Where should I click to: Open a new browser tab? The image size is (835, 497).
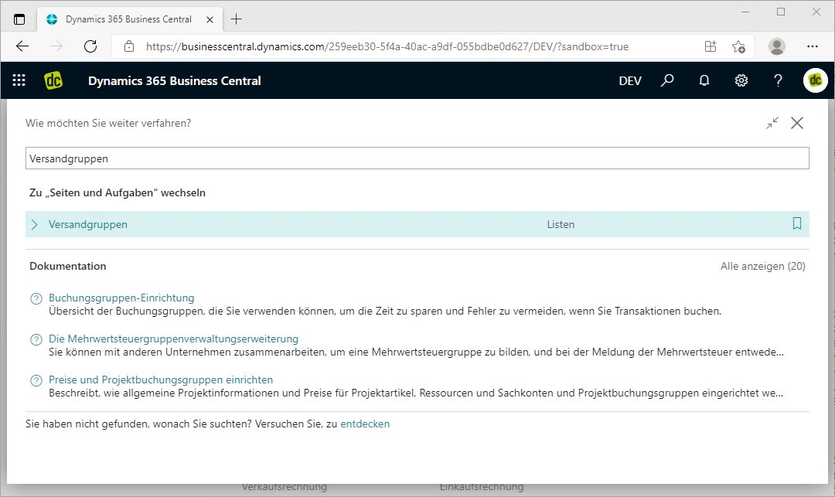pyautogui.click(x=236, y=19)
